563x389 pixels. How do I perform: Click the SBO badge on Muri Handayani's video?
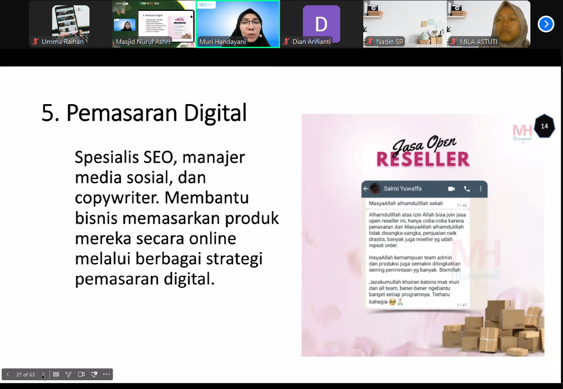206,4
